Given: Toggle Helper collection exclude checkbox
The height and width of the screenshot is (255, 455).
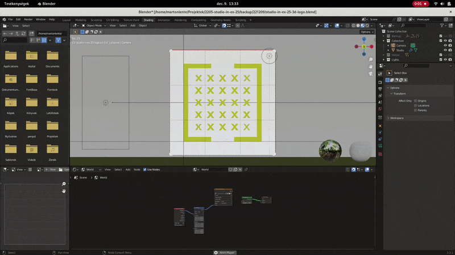Looking at the screenshot, I should pyautogui.click(x=441, y=55).
